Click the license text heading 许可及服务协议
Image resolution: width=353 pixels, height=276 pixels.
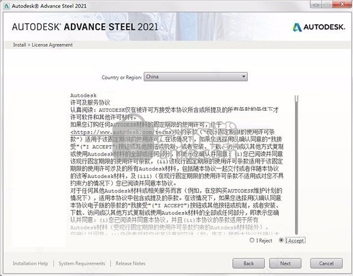pos(90,102)
